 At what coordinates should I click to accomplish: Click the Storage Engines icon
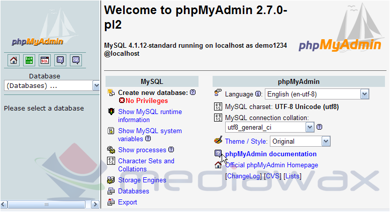coord(111,180)
